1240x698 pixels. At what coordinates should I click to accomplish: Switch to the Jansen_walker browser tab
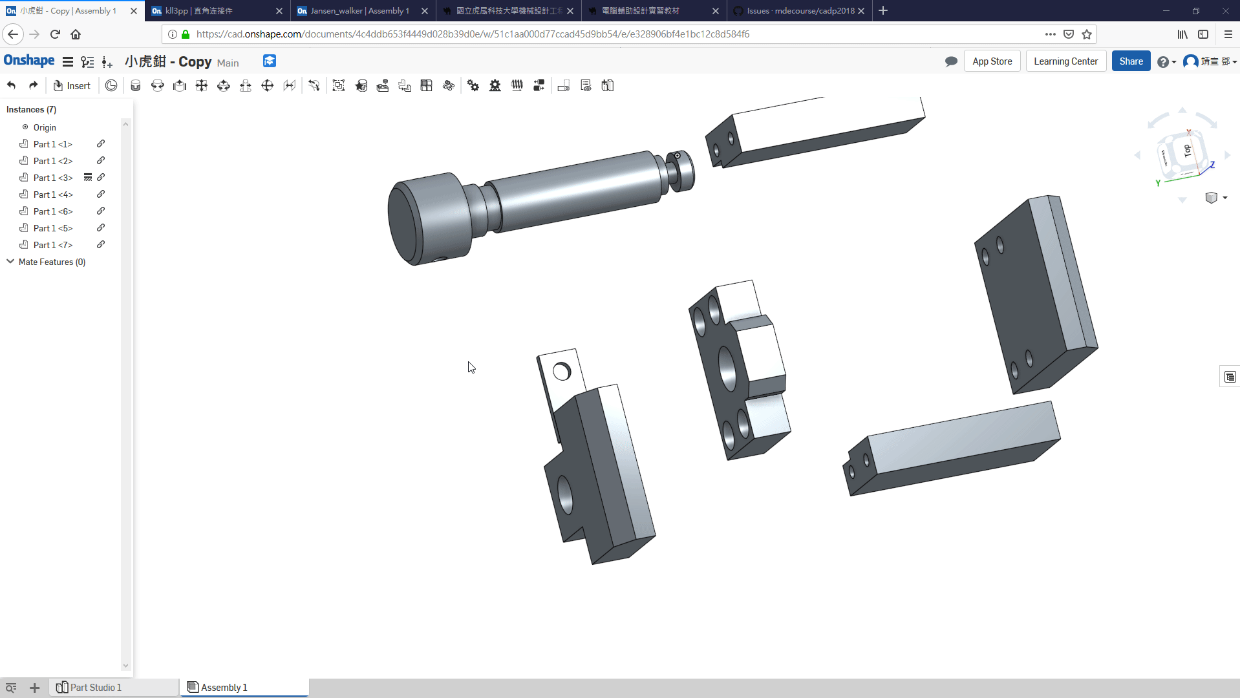click(359, 10)
